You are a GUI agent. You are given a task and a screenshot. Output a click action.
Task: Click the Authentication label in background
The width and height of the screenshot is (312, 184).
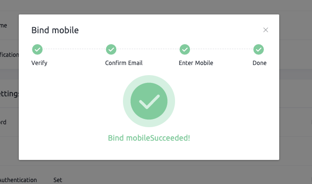[18, 180]
